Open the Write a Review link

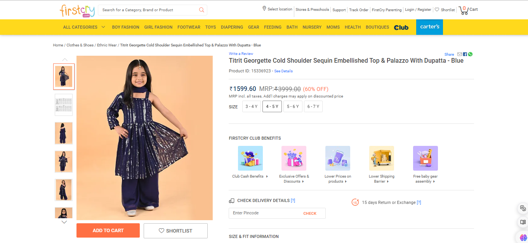tap(241, 54)
